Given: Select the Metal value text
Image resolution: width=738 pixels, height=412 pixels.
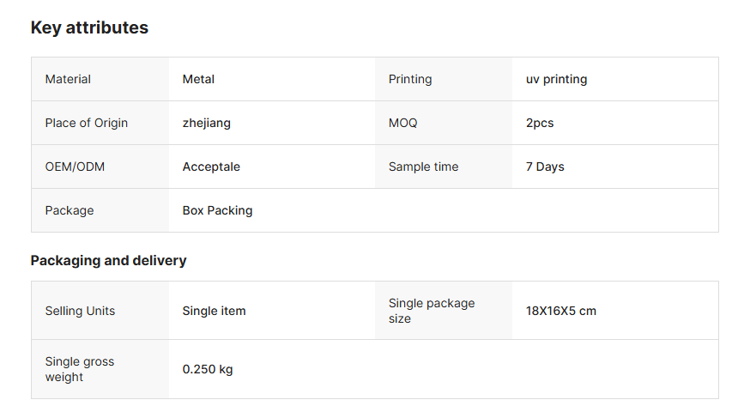Looking at the screenshot, I should (198, 79).
